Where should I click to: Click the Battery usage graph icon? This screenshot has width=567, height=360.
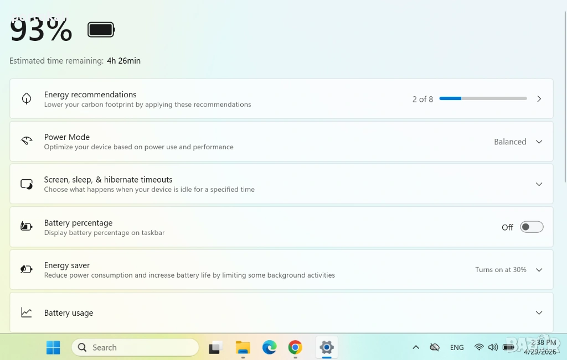coord(27,312)
